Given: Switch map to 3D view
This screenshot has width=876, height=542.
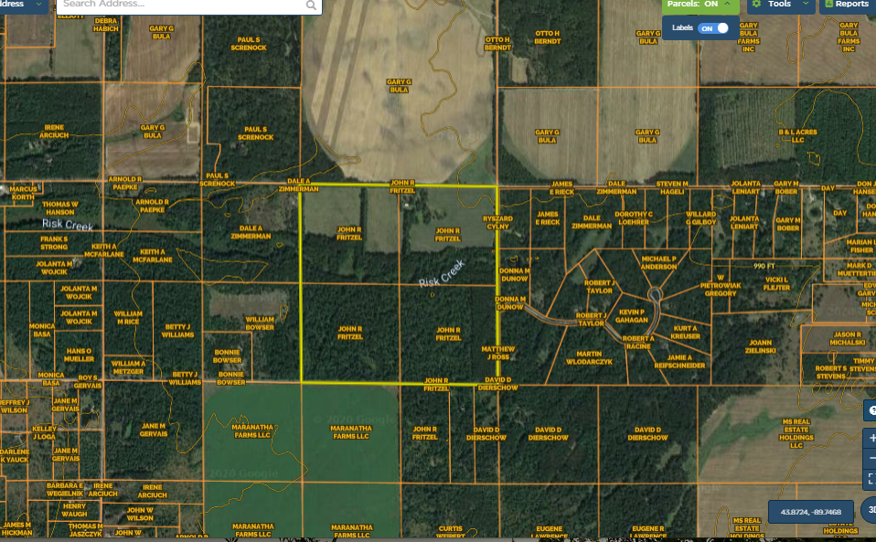Looking at the screenshot, I should coord(871,510).
